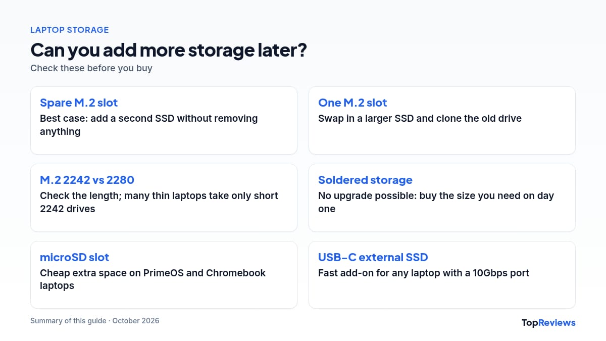Select 'No upgrade possible' description text
Screen dimensions: 606x341
(x=436, y=202)
